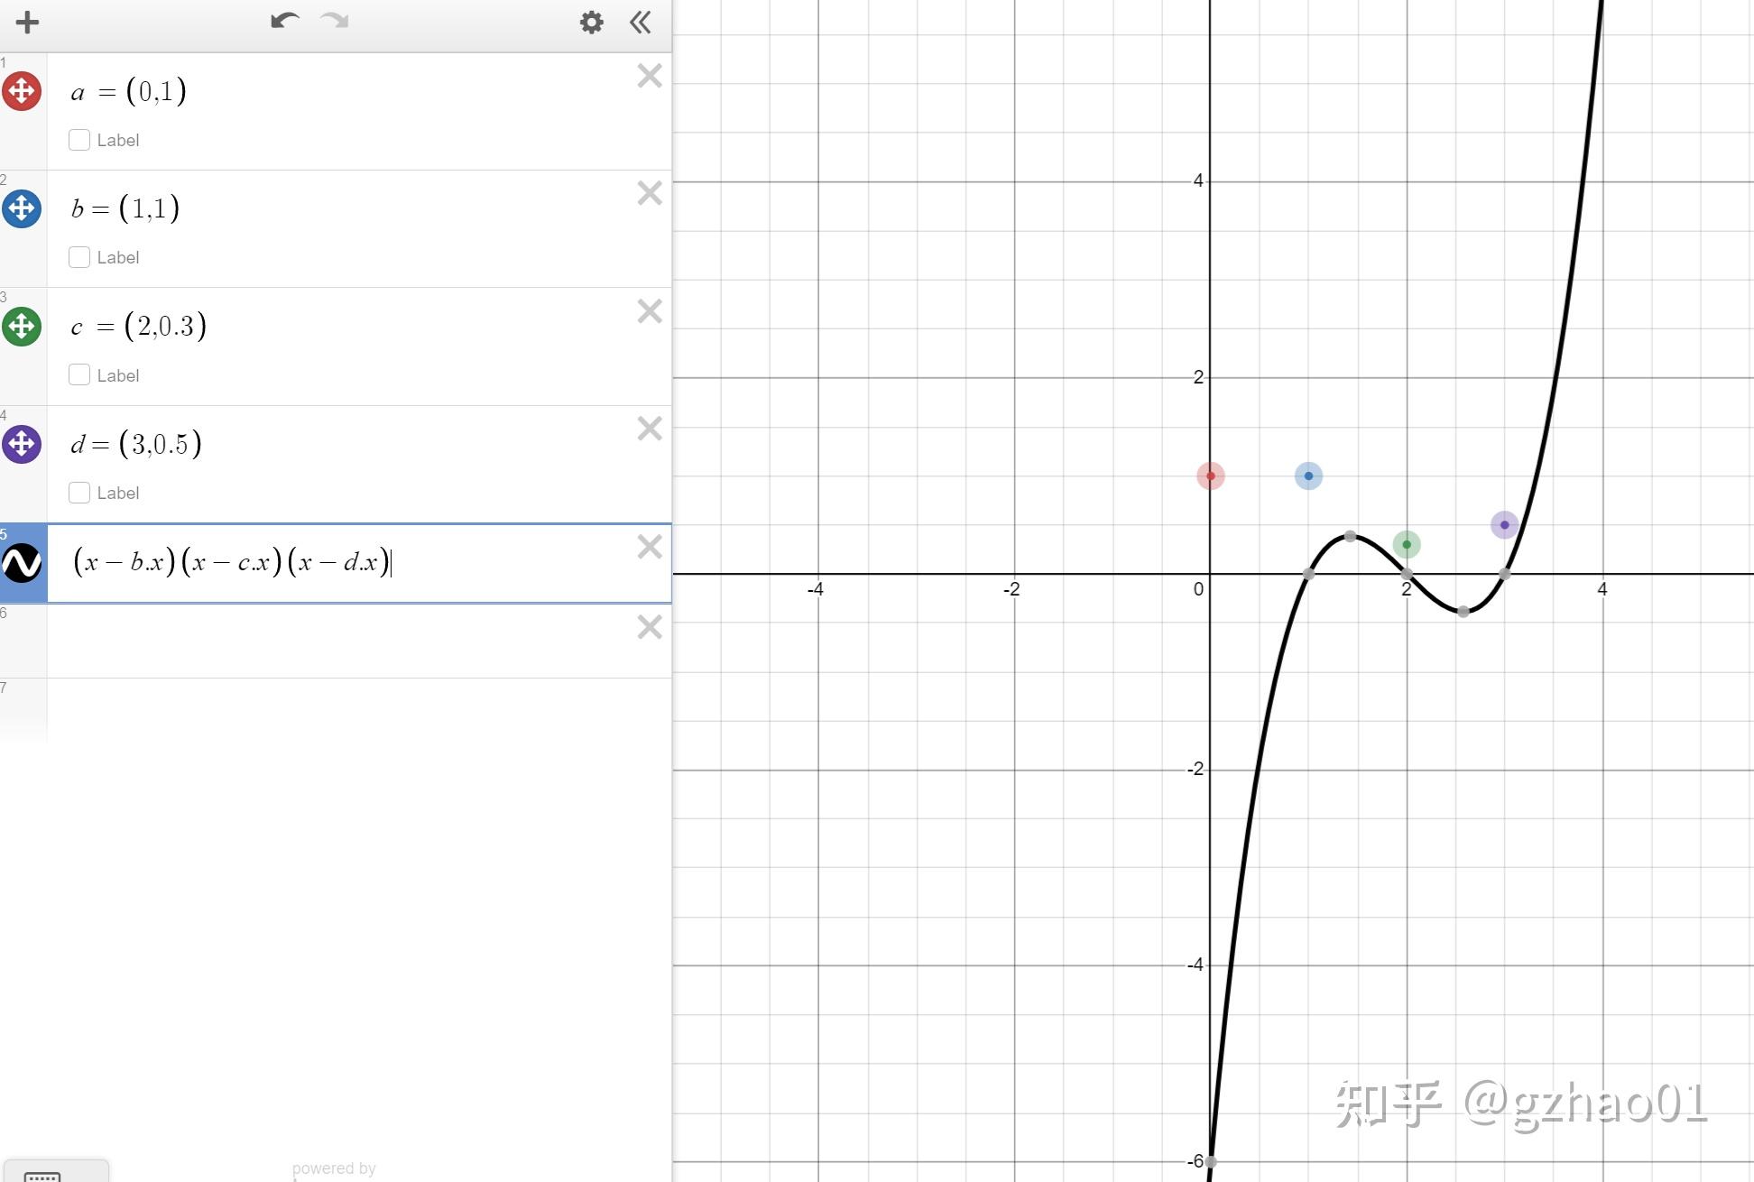Click the curve's root at x equals 1
Image resolution: width=1754 pixels, height=1182 pixels.
[x=1308, y=574]
